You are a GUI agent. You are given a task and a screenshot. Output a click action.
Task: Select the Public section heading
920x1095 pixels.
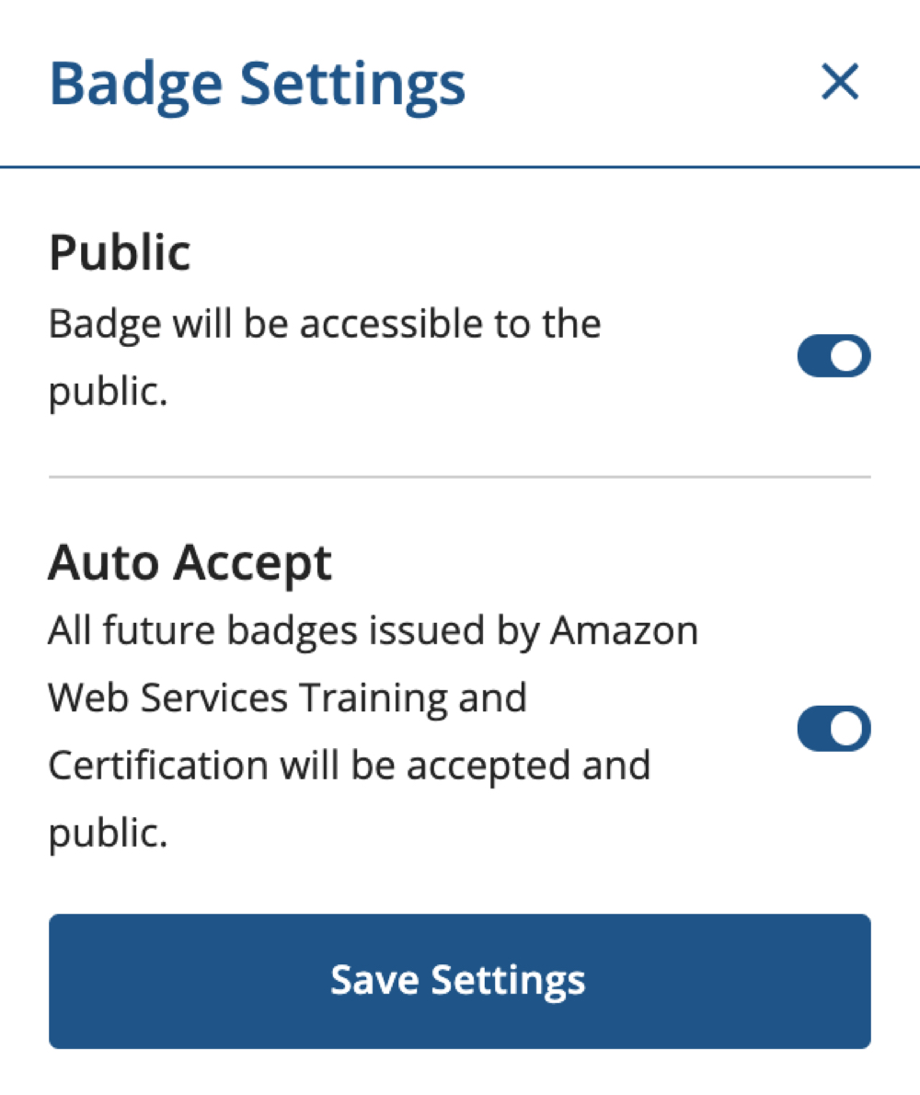click(119, 250)
